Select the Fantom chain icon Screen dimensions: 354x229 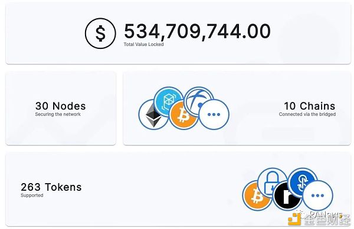[168, 102]
